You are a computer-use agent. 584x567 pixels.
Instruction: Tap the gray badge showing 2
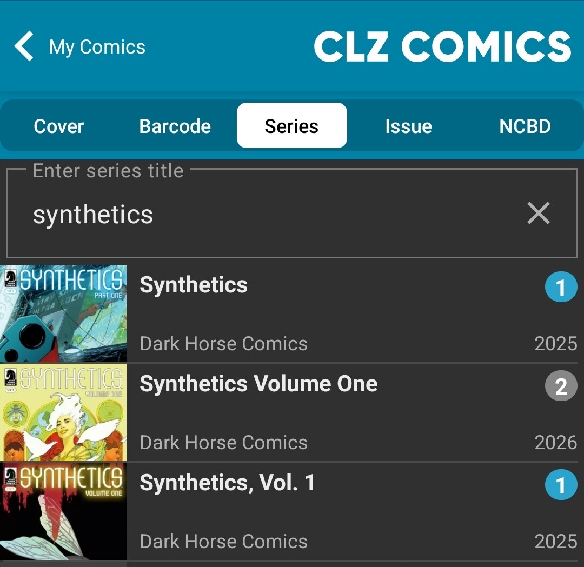(561, 386)
